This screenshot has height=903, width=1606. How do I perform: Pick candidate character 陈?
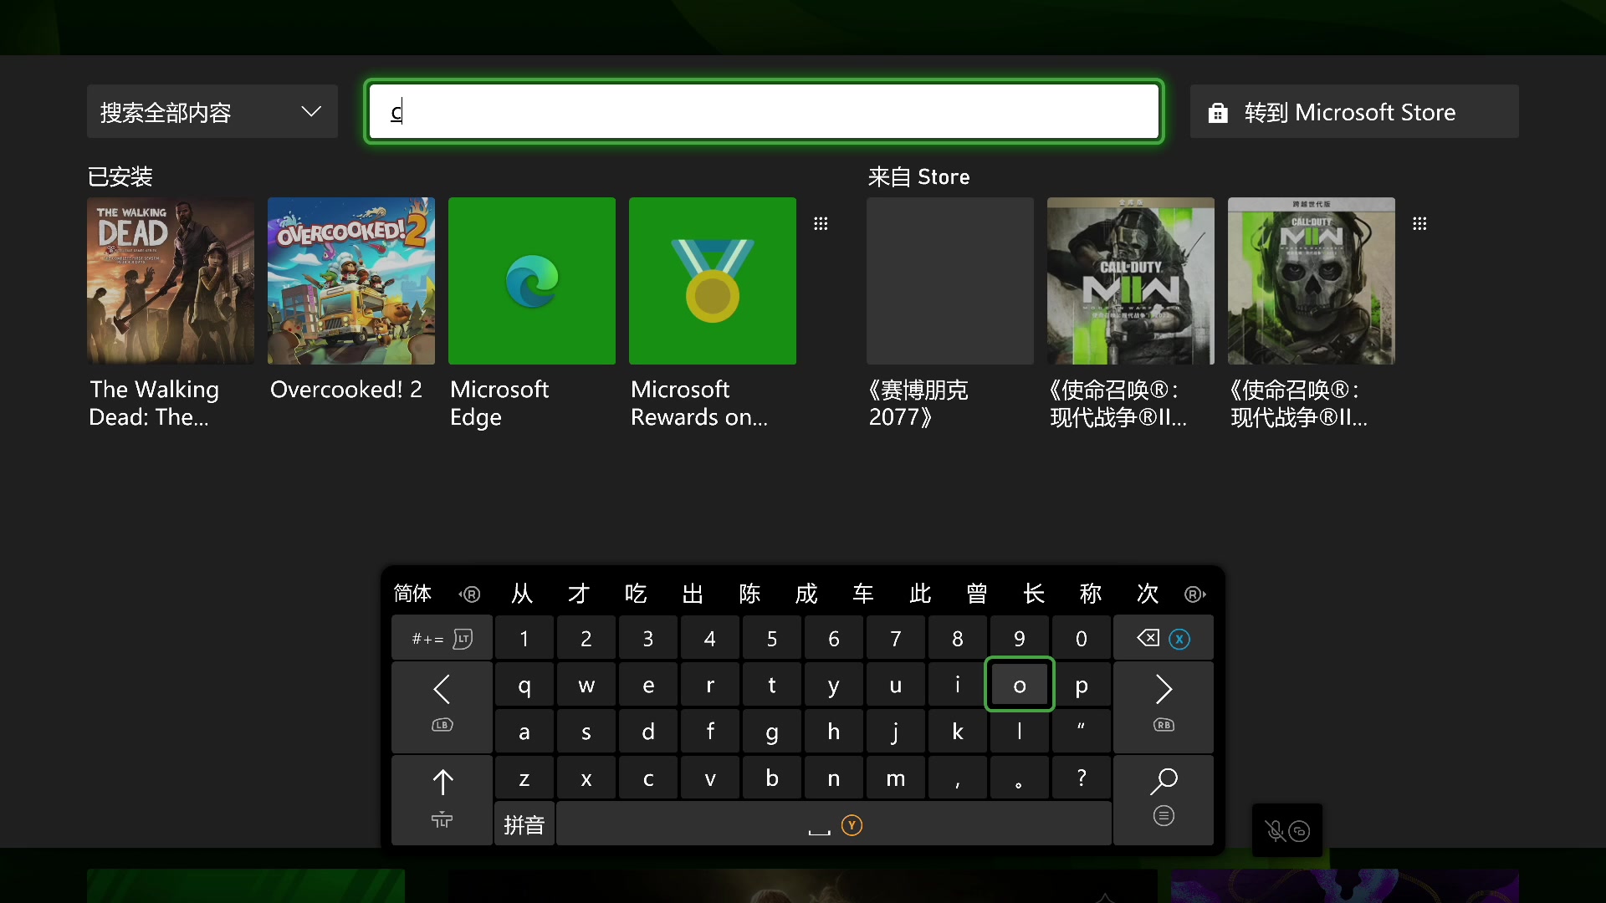pyautogui.click(x=749, y=594)
